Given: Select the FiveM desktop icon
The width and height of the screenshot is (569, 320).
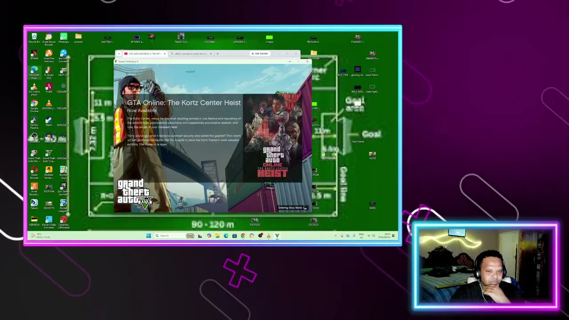Looking at the screenshot, I should click(49, 88).
